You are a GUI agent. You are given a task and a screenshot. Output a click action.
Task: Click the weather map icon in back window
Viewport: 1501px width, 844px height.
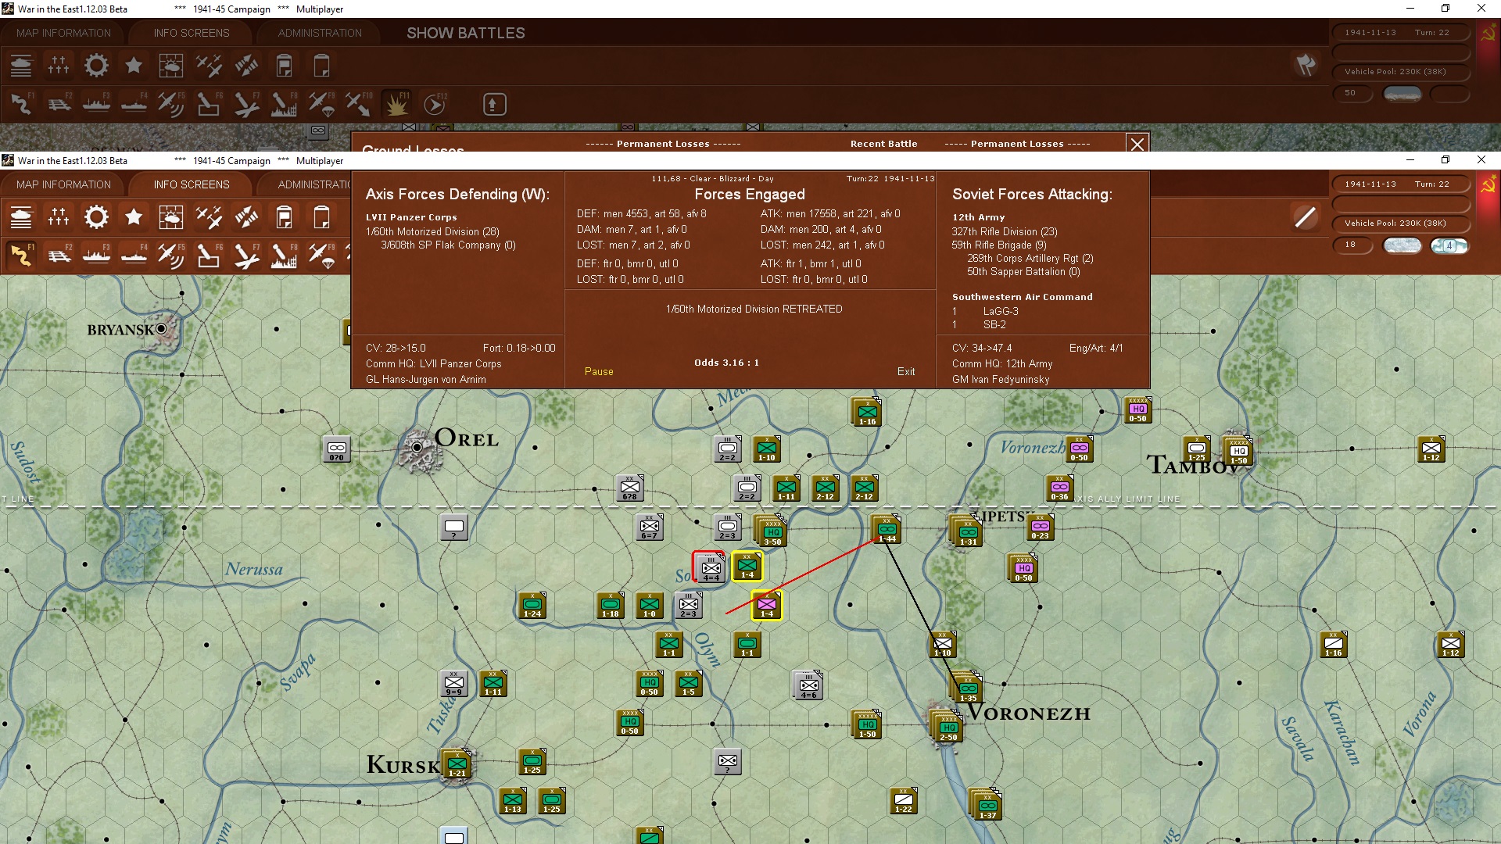(171, 66)
